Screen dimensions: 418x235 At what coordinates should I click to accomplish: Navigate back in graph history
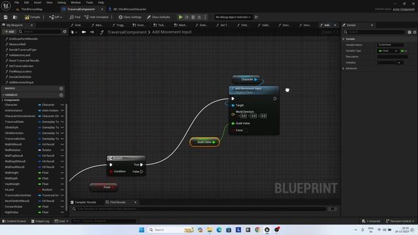[84, 32]
